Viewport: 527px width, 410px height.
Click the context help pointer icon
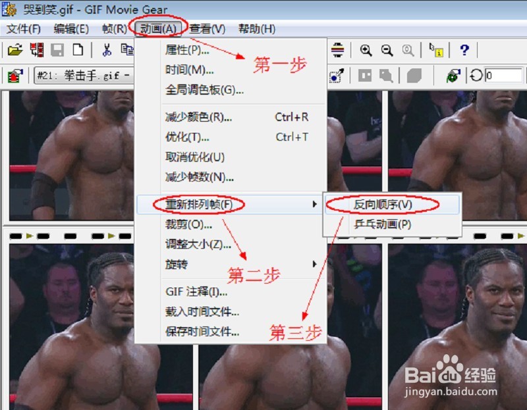(436, 50)
